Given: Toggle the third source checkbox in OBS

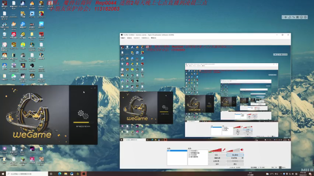Looking at the screenshot, I should pyautogui.click(x=189, y=155).
